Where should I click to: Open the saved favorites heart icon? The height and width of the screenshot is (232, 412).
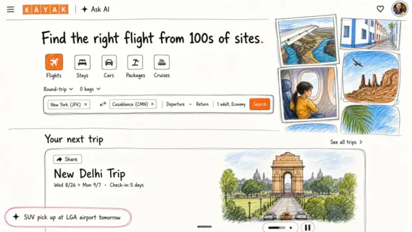coord(380,9)
